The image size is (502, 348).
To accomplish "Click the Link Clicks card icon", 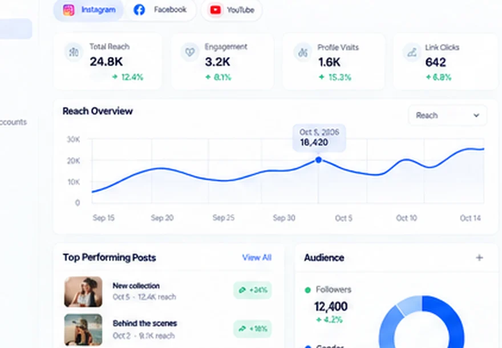I will coord(412,52).
